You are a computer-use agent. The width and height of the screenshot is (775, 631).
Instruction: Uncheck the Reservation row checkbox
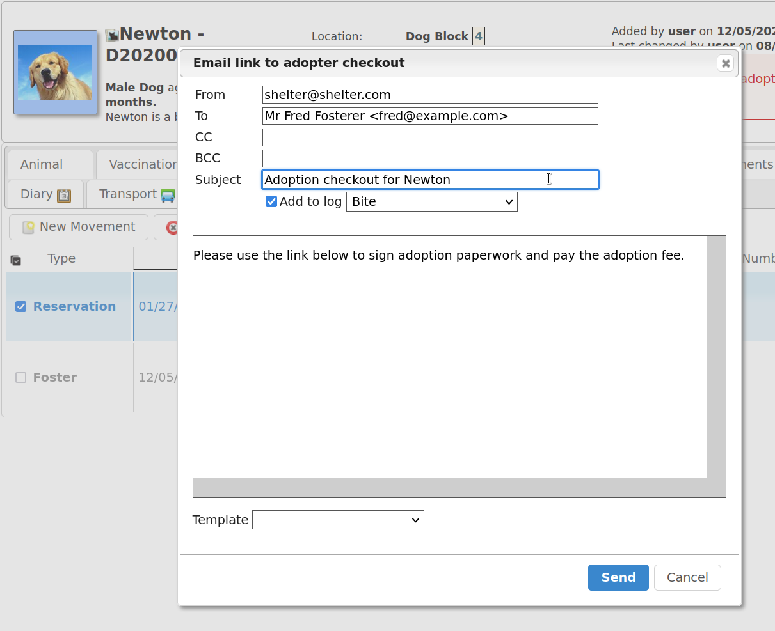click(21, 307)
